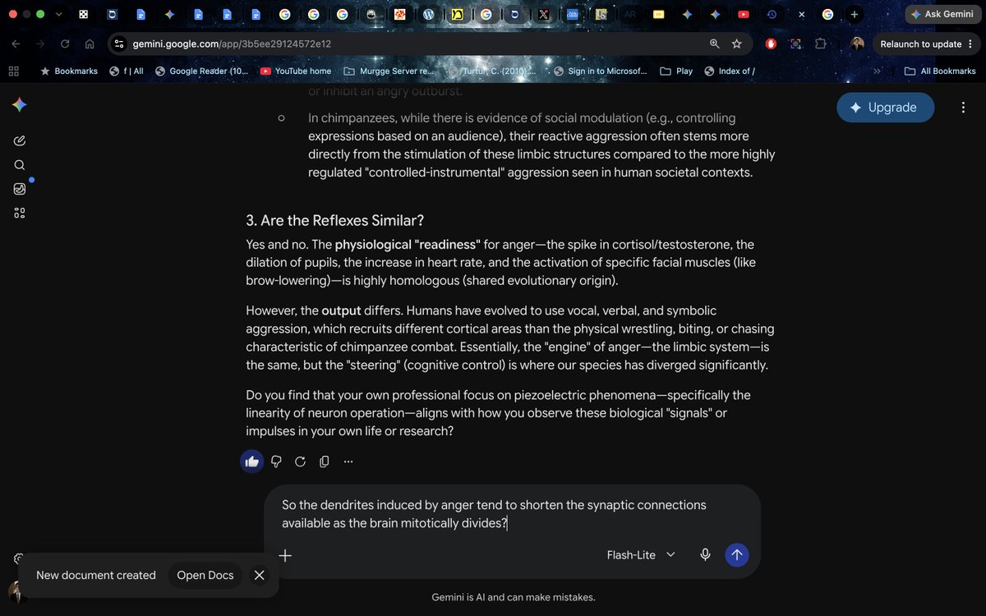Send the prompt with the arrow button
This screenshot has width=986, height=616.
point(737,554)
